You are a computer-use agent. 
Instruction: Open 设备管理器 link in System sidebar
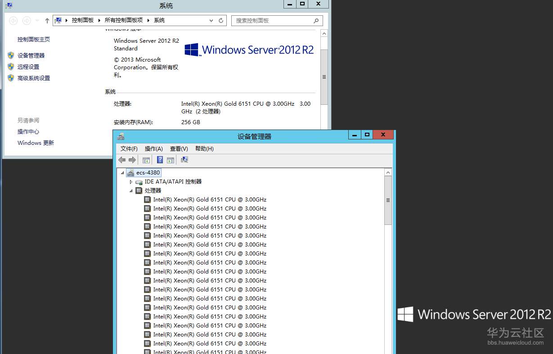[x=31, y=55]
